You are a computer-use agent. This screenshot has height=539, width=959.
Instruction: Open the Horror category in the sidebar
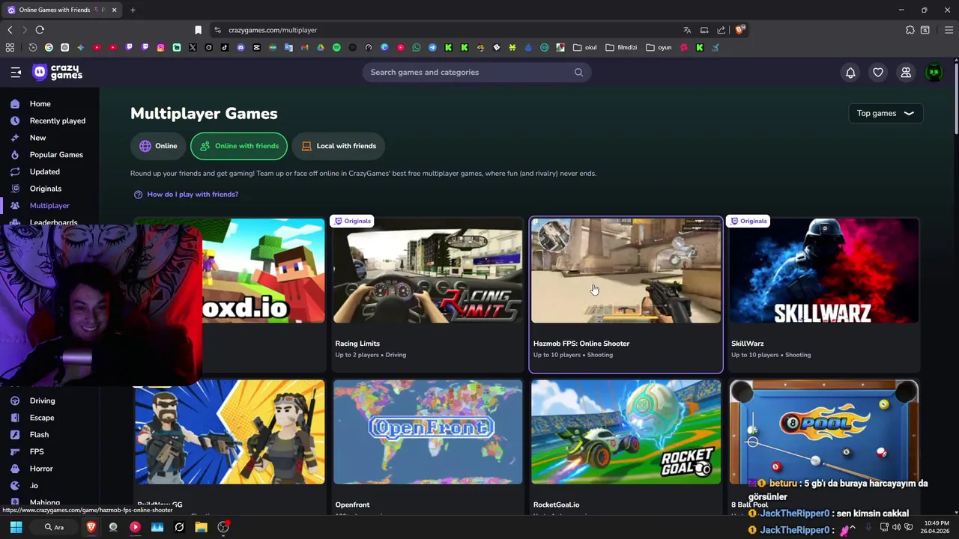tap(41, 469)
